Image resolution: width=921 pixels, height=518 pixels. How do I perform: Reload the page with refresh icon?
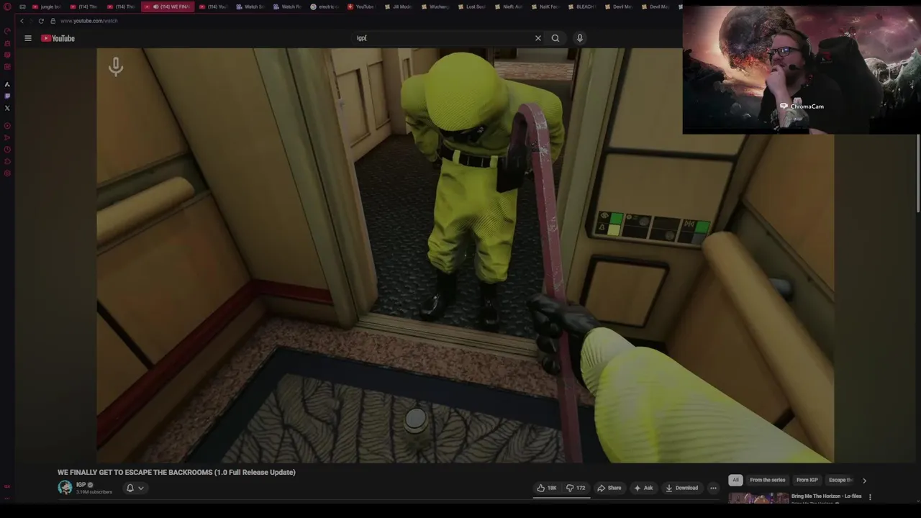point(41,21)
